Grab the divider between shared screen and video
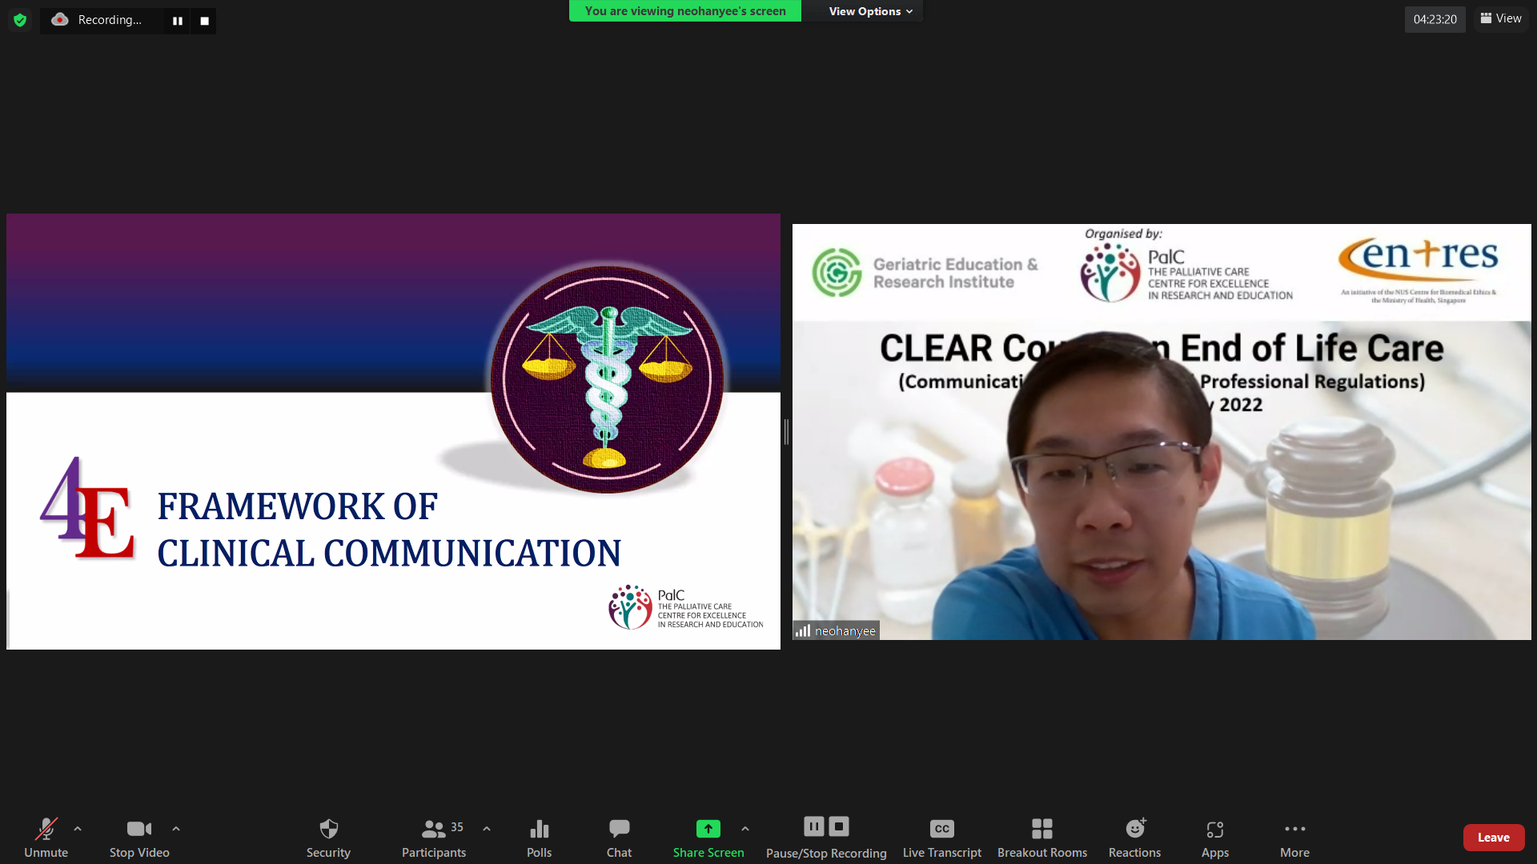This screenshot has width=1537, height=864. pos(786,432)
